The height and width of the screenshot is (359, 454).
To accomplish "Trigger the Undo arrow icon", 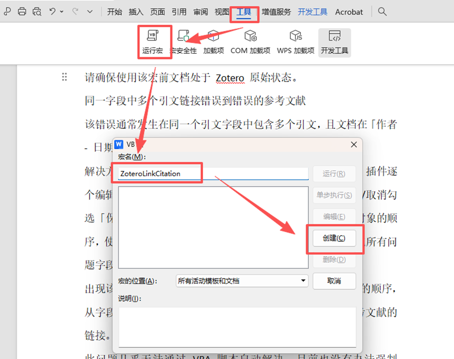I will [x=53, y=11].
